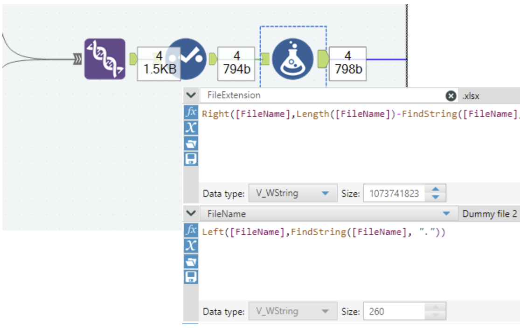Click output anchor of the Formula tool

pos(323,59)
